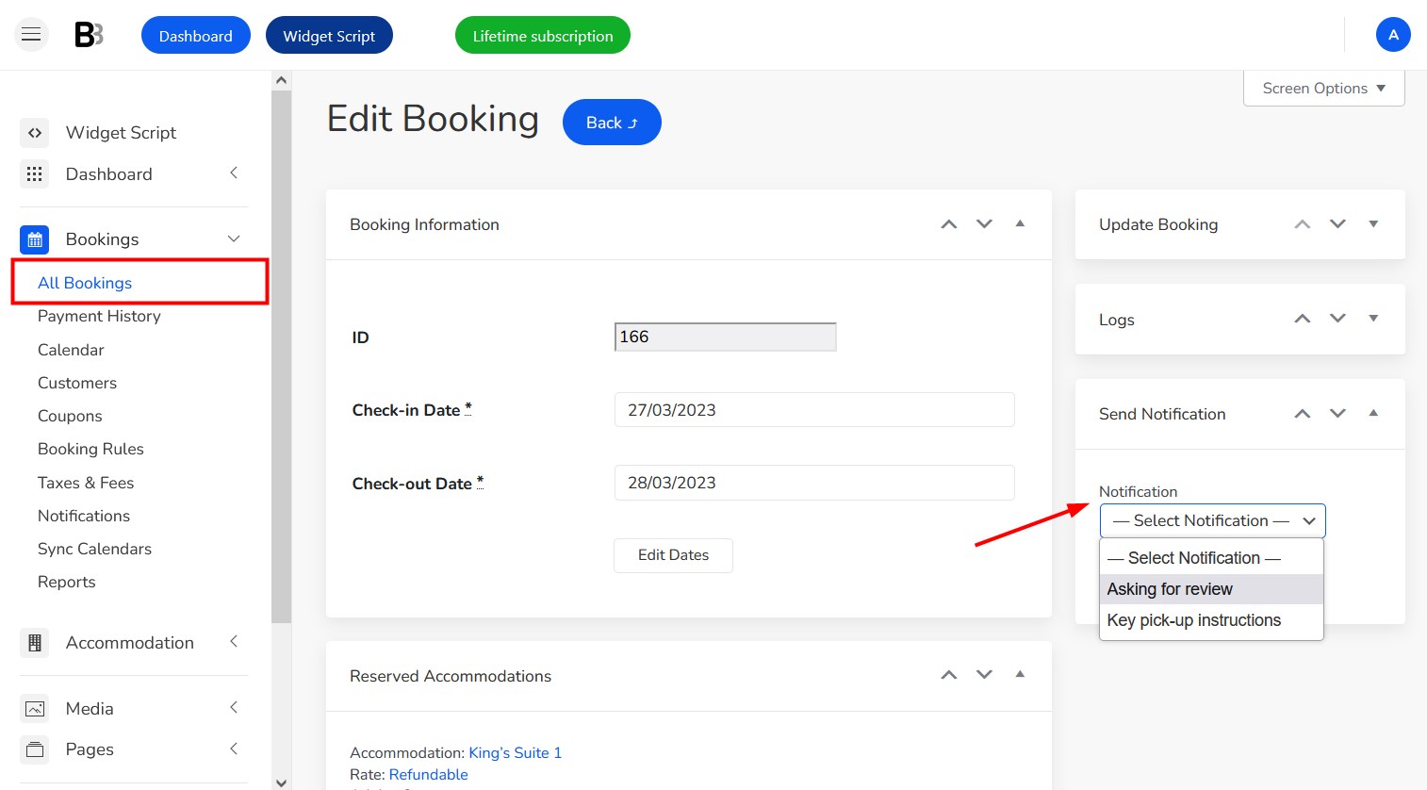
Task: Open the user avatar A icon
Action: tap(1393, 35)
